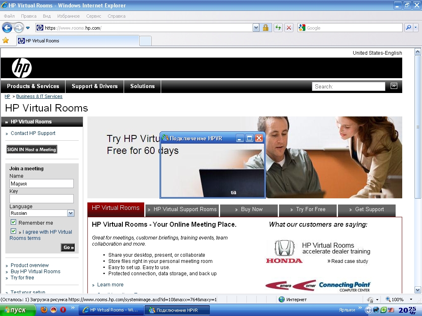Click the scrollbar down arrow

[417, 290]
